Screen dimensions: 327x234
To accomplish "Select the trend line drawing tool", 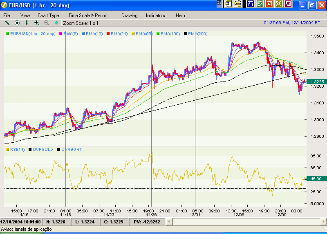I will [7, 23].
